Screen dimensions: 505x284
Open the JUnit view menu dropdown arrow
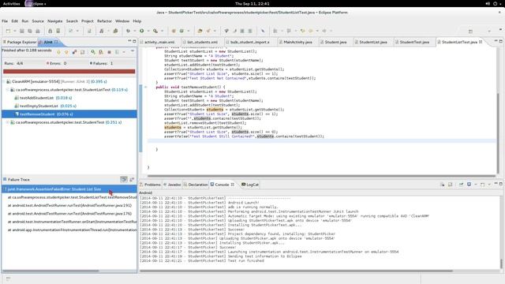pos(133,51)
